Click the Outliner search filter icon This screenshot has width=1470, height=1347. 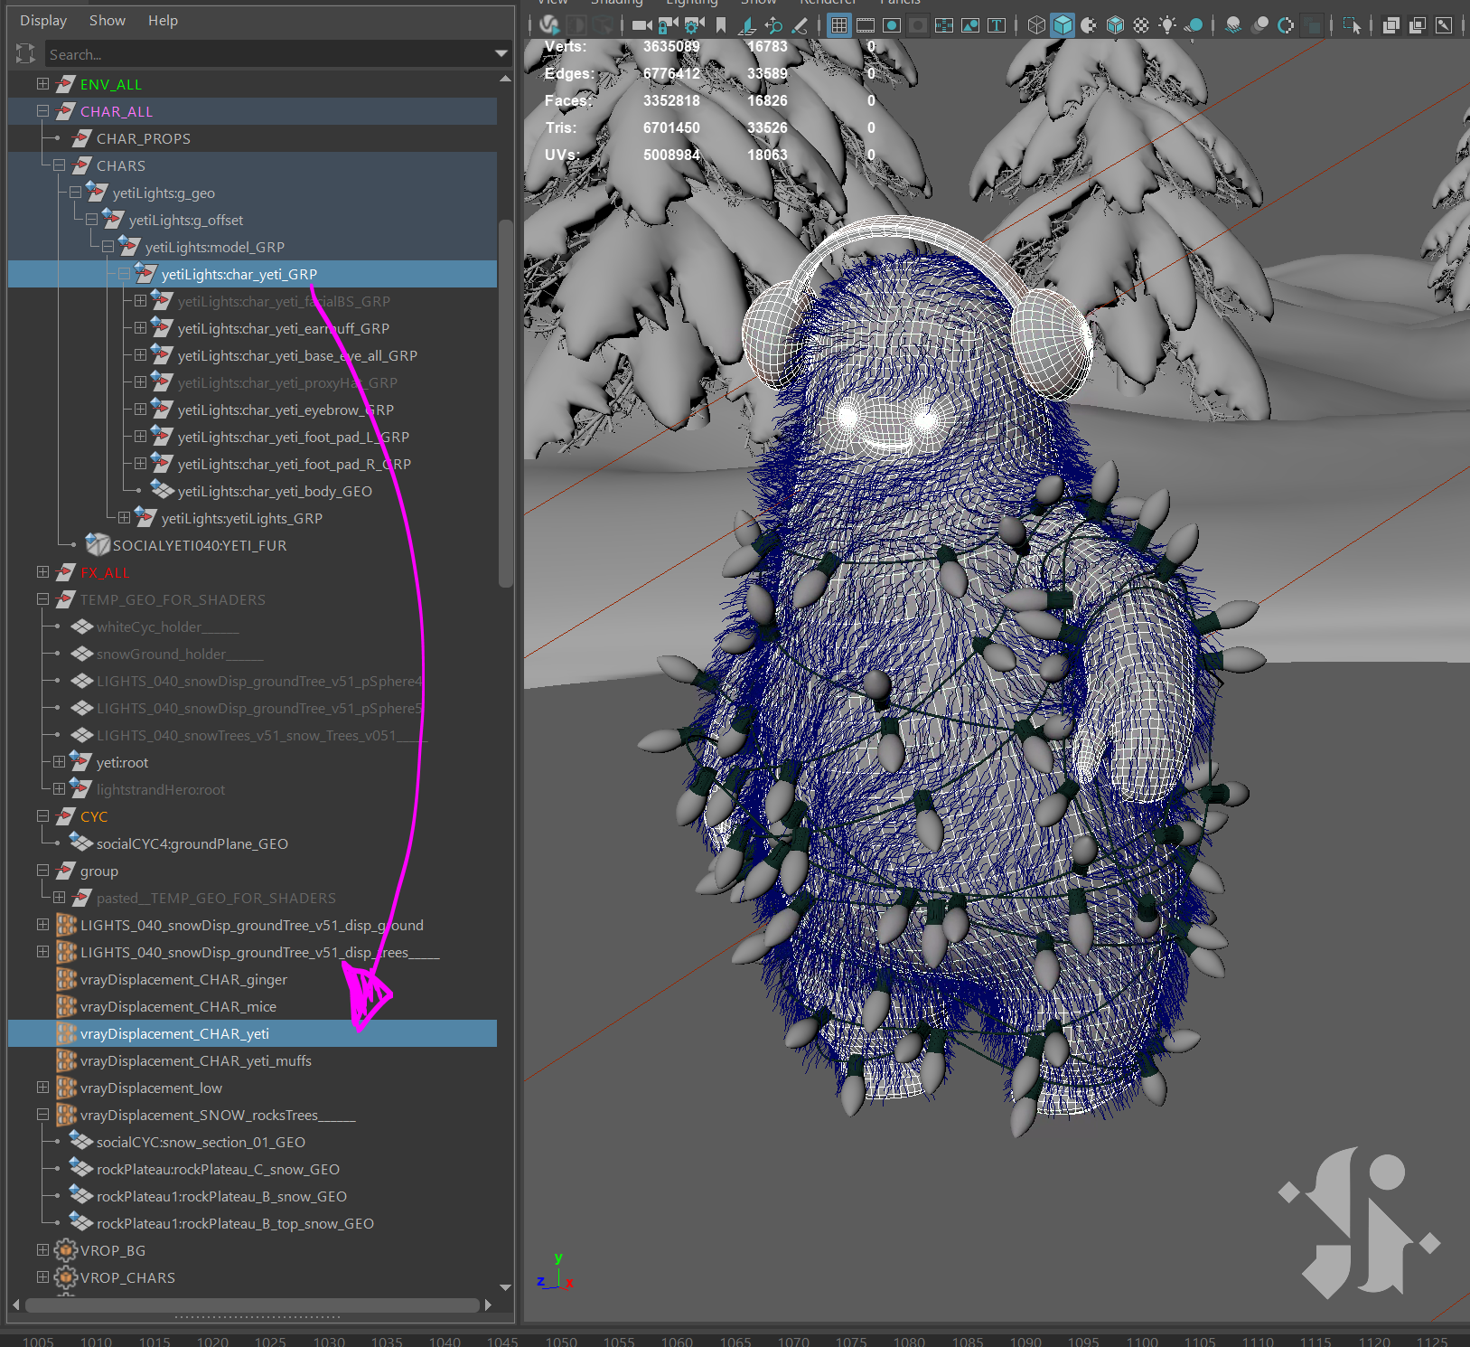(25, 54)
